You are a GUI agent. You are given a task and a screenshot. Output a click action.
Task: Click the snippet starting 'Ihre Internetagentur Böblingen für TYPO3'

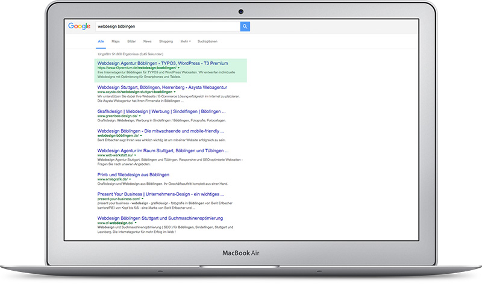tap(166, 75)
